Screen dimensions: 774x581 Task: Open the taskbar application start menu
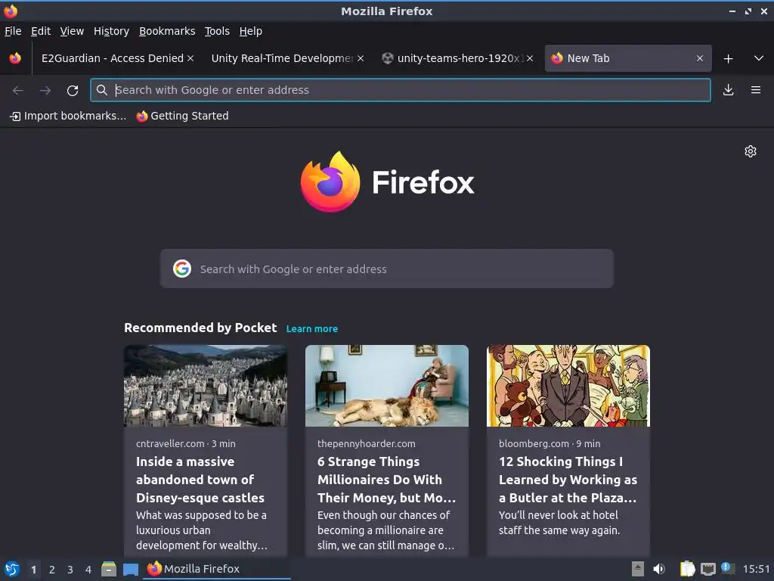[12, 569]
